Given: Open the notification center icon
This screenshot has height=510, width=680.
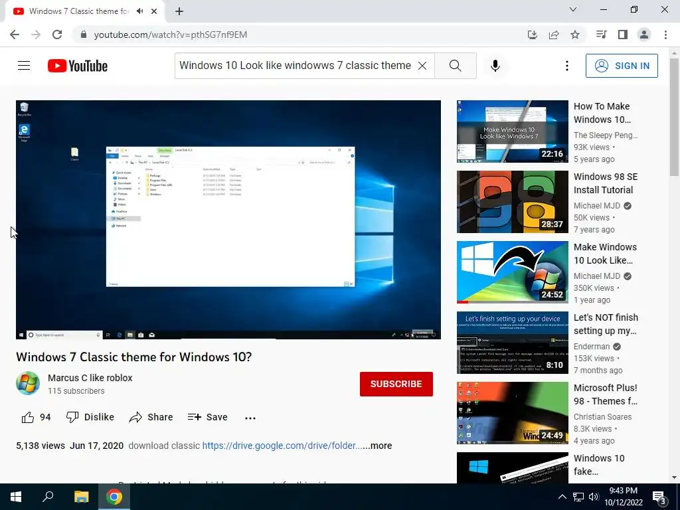Looking at the screenshot, I should 659,497.
